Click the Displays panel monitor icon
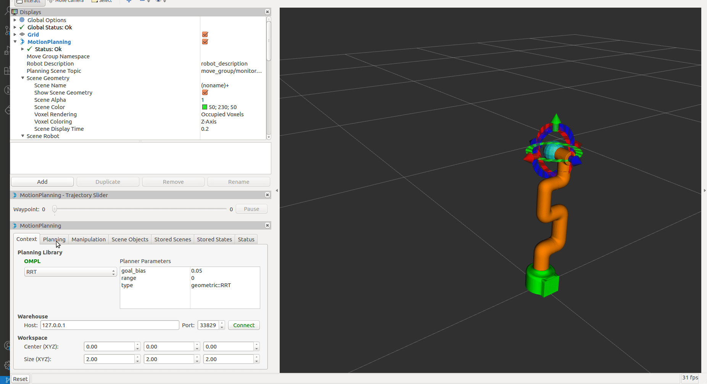707x384 pixels. tap(15, 12)
